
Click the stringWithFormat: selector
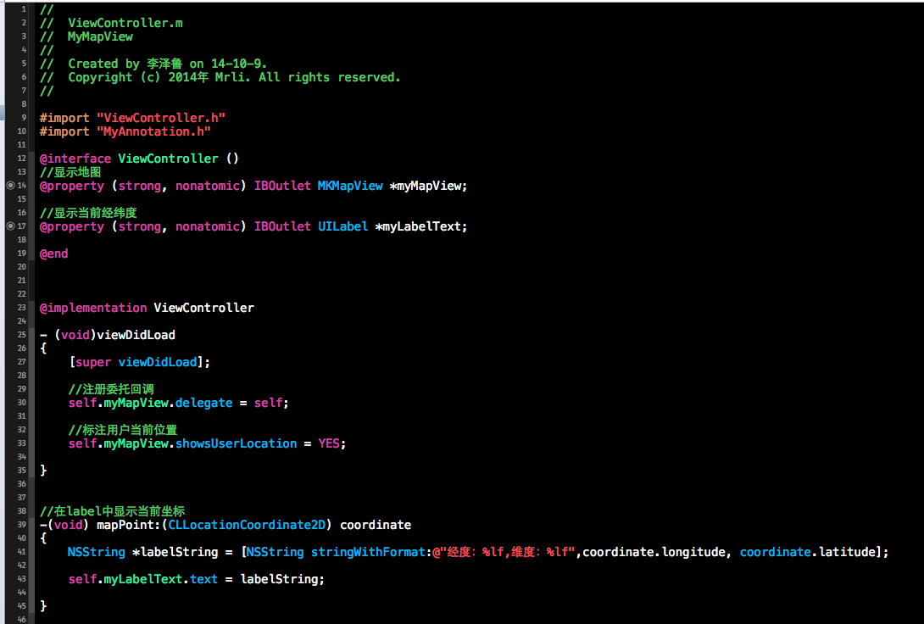(x=371, y=552)
